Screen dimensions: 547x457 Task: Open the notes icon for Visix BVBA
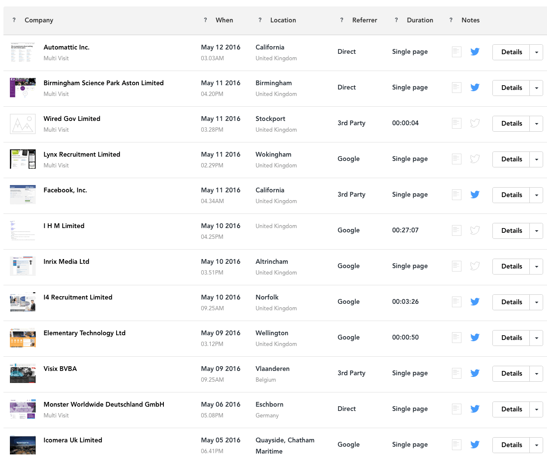[457, 374]
